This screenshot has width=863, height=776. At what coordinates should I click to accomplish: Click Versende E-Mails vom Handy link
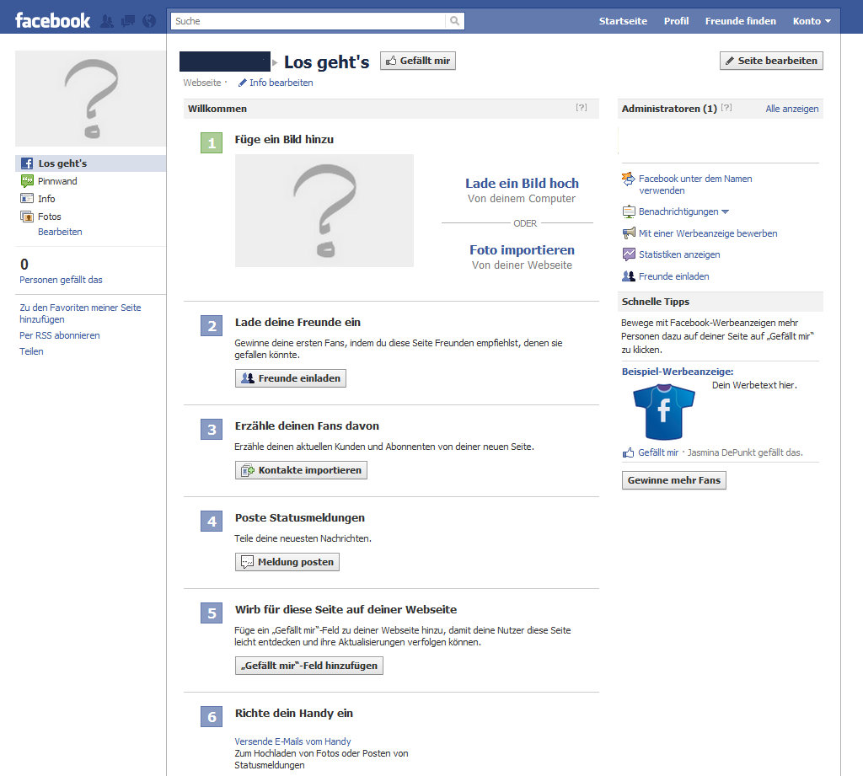292,741
